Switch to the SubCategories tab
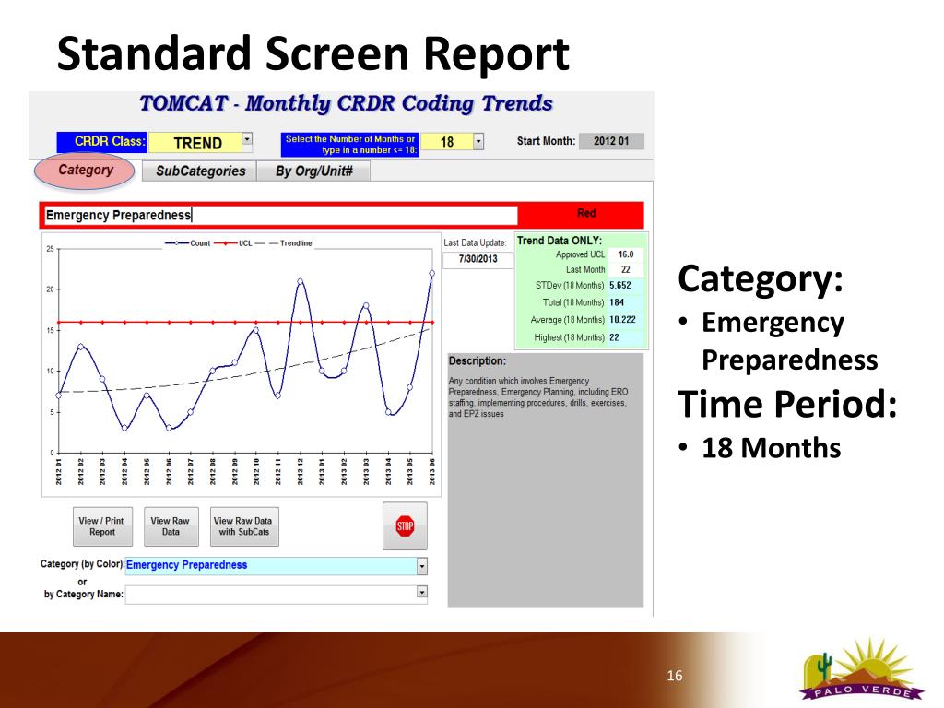Image resolution: width=944 pixels, height=708 pixels. [x=200, y=171]
